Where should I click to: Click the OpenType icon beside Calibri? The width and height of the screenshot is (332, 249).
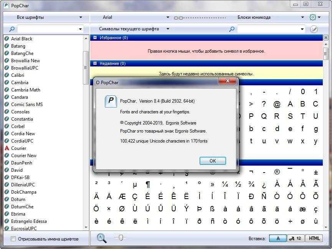(7, 75)
